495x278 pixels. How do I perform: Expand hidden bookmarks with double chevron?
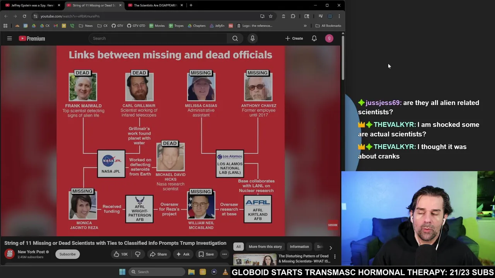(x=305, y=26)
